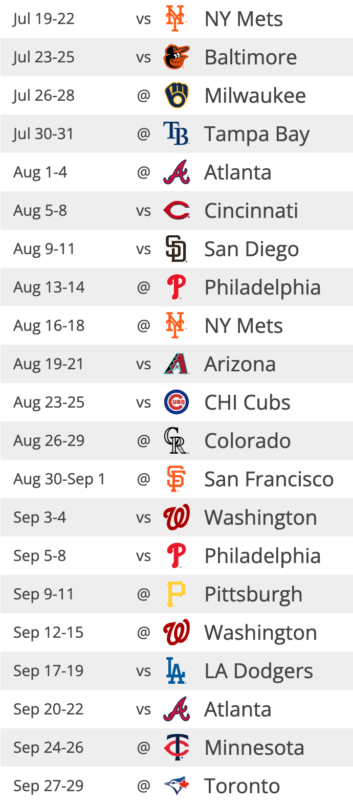Click the Toronto Blue Jays logo
353x805 pixels.
(x=176, y=786)
